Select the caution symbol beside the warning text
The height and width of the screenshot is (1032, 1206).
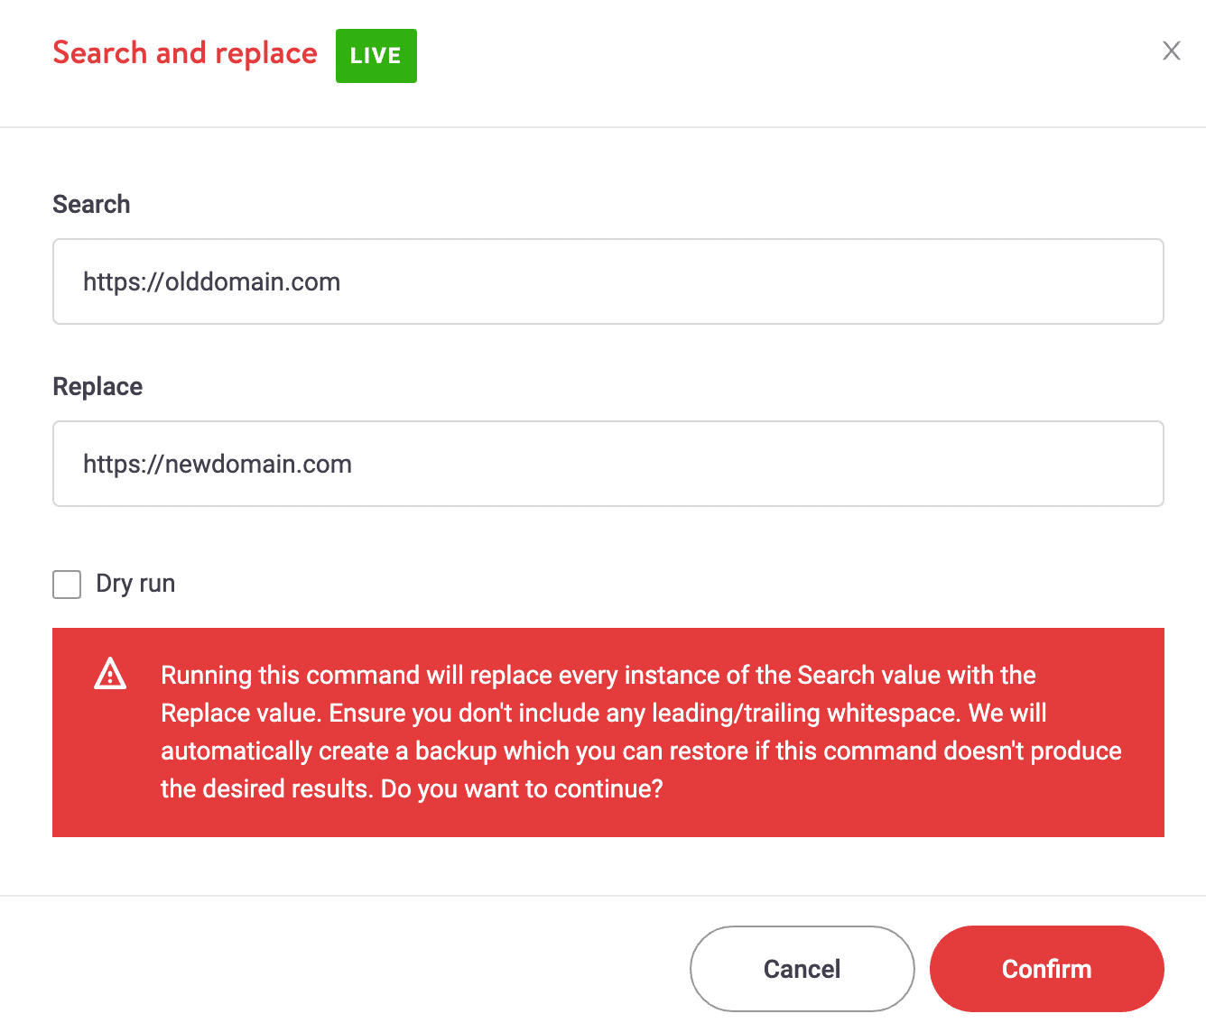pyautogui.click(x=110, y=674)
